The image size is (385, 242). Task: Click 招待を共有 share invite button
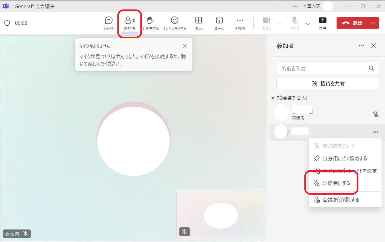(x=328, y=83)
